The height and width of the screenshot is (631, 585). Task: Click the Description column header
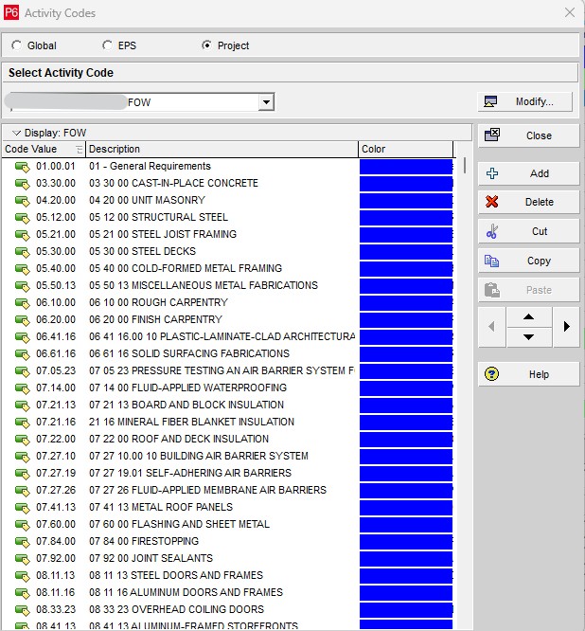coord(222,150)
